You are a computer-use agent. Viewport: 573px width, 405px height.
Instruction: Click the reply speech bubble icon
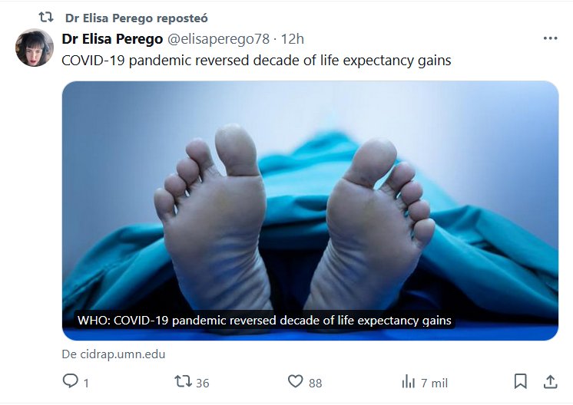[x=70, y=381]
